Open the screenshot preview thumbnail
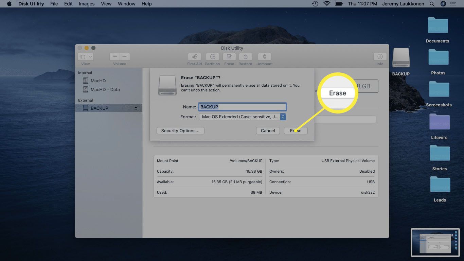The height and width of the screenshot is (261, 464). (435, 242)
